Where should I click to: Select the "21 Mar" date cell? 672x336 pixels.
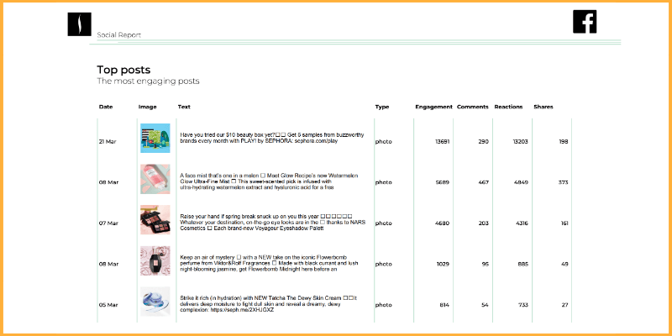pos(108,141)
